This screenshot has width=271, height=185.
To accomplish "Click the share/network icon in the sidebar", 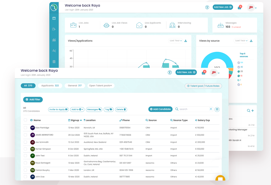I will pyautogui.click(x=54, y=51).
